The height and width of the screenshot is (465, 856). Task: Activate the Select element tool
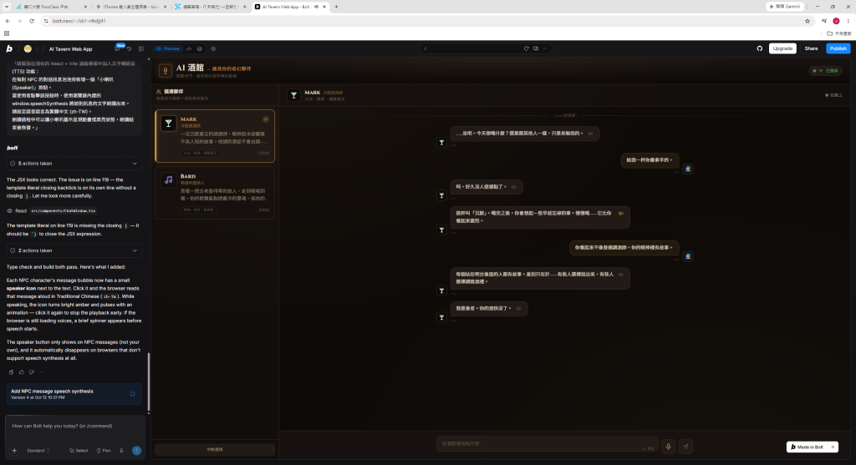tap(79, 450)
